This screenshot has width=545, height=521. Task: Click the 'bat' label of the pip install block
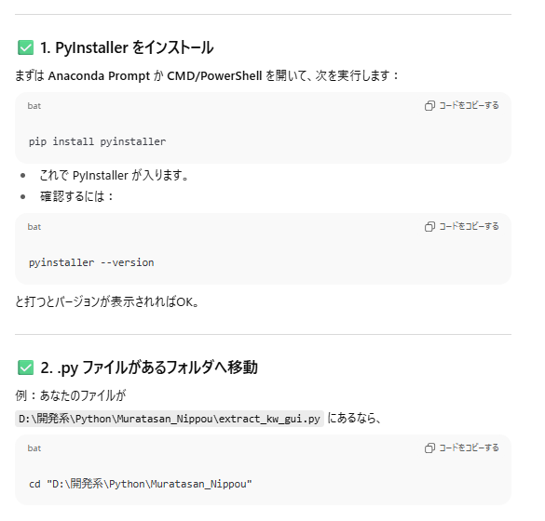click(34, 106)
